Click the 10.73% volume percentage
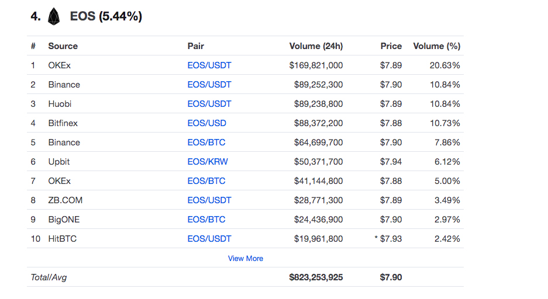This screenshot has height=299, width=548. pyautogui.click(x=445, y=123)
